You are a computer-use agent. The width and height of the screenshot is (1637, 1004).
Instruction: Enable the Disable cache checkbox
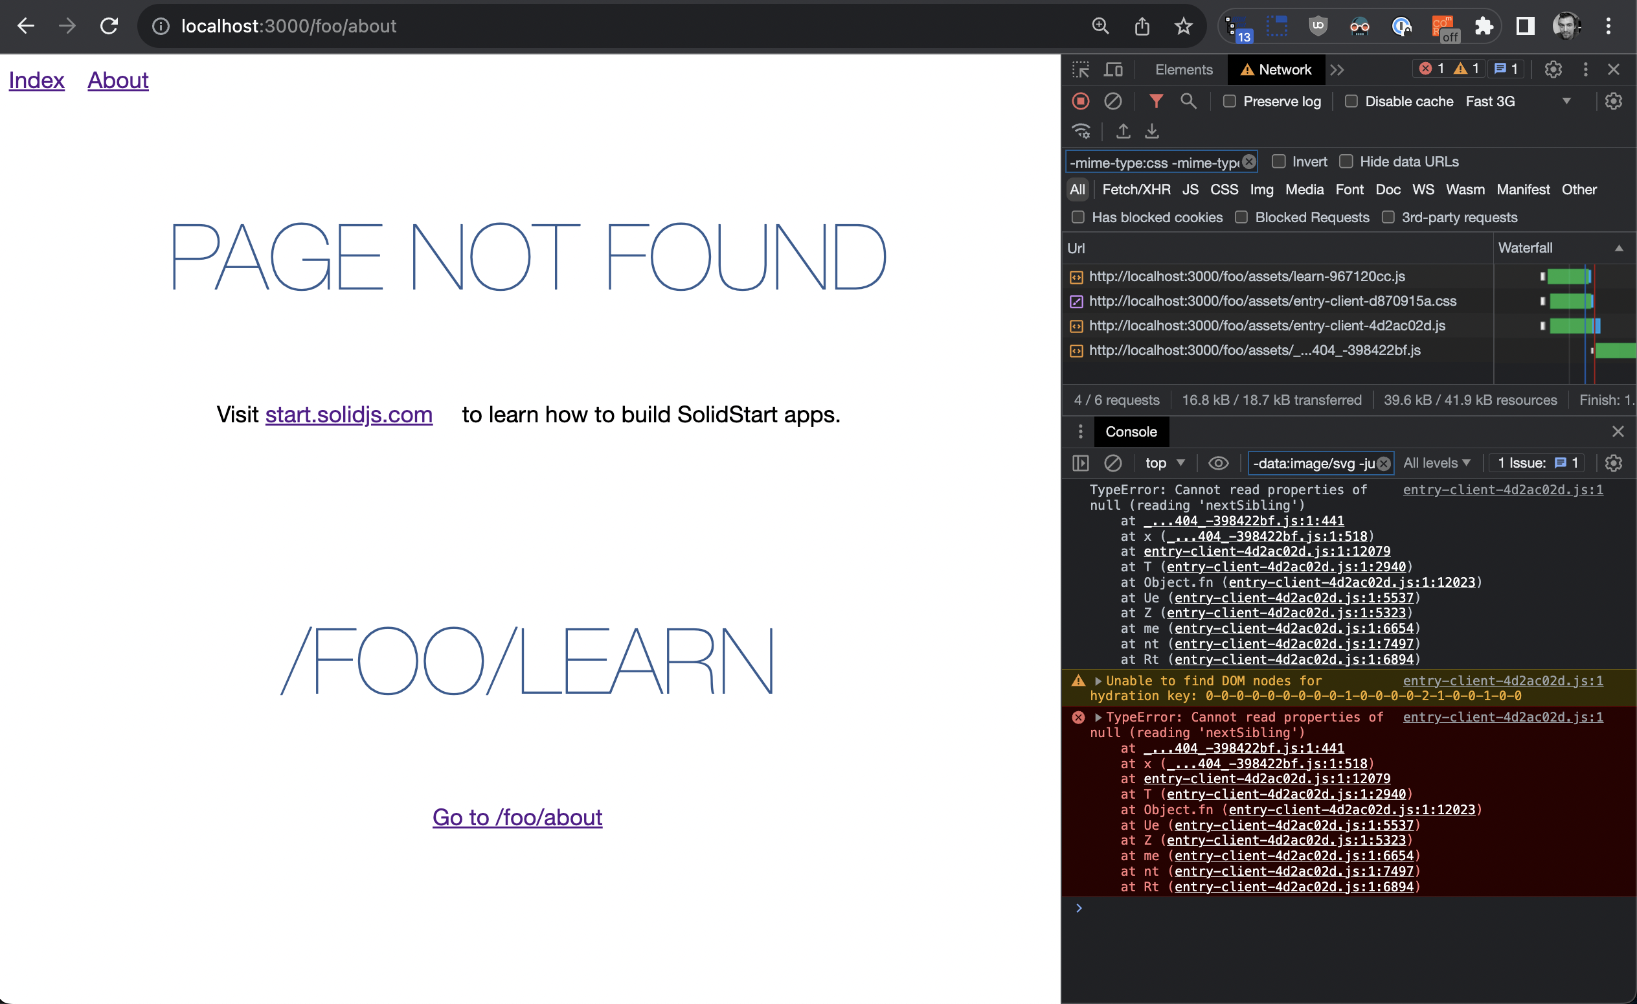1351,101
